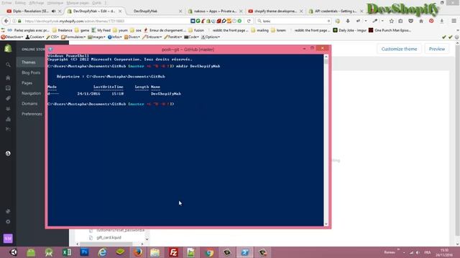460x258 pixels.
Task: Open the CSS web developer dropdown
Action: pos(52,37)
